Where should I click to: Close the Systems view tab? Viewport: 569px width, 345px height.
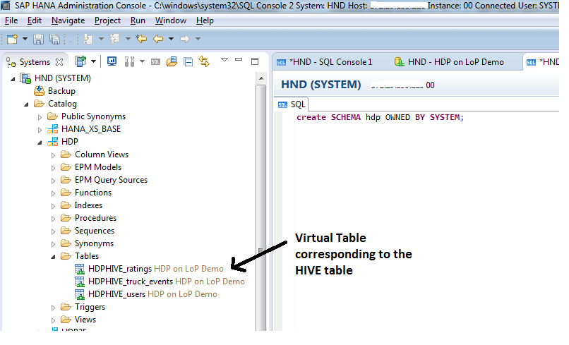(x=60, y=62)
